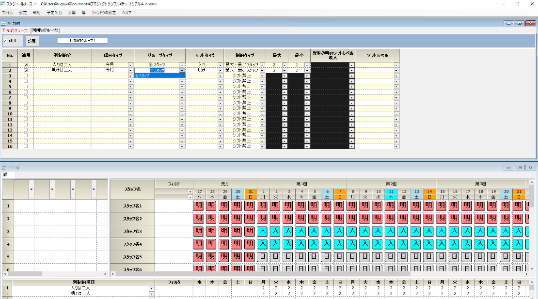Screen dimensions: 538x299
Task: Select スタッフ名2's 明 shift tile on day 11
Action: click(x=390, y=219)
